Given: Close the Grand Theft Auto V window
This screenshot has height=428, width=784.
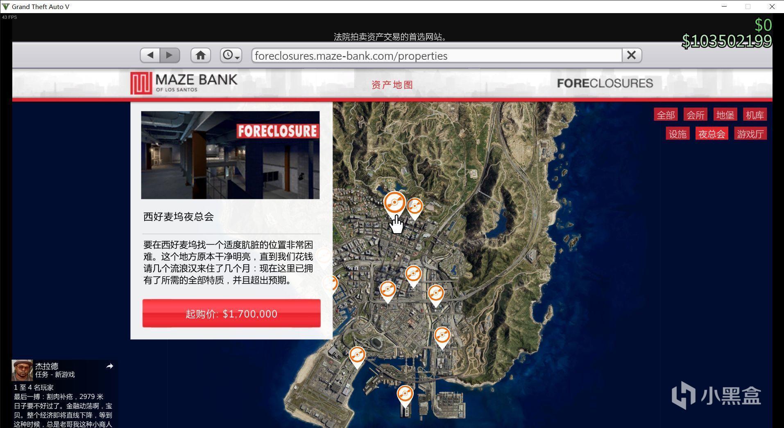Looking at the screenshot, I should coord(772,7).
